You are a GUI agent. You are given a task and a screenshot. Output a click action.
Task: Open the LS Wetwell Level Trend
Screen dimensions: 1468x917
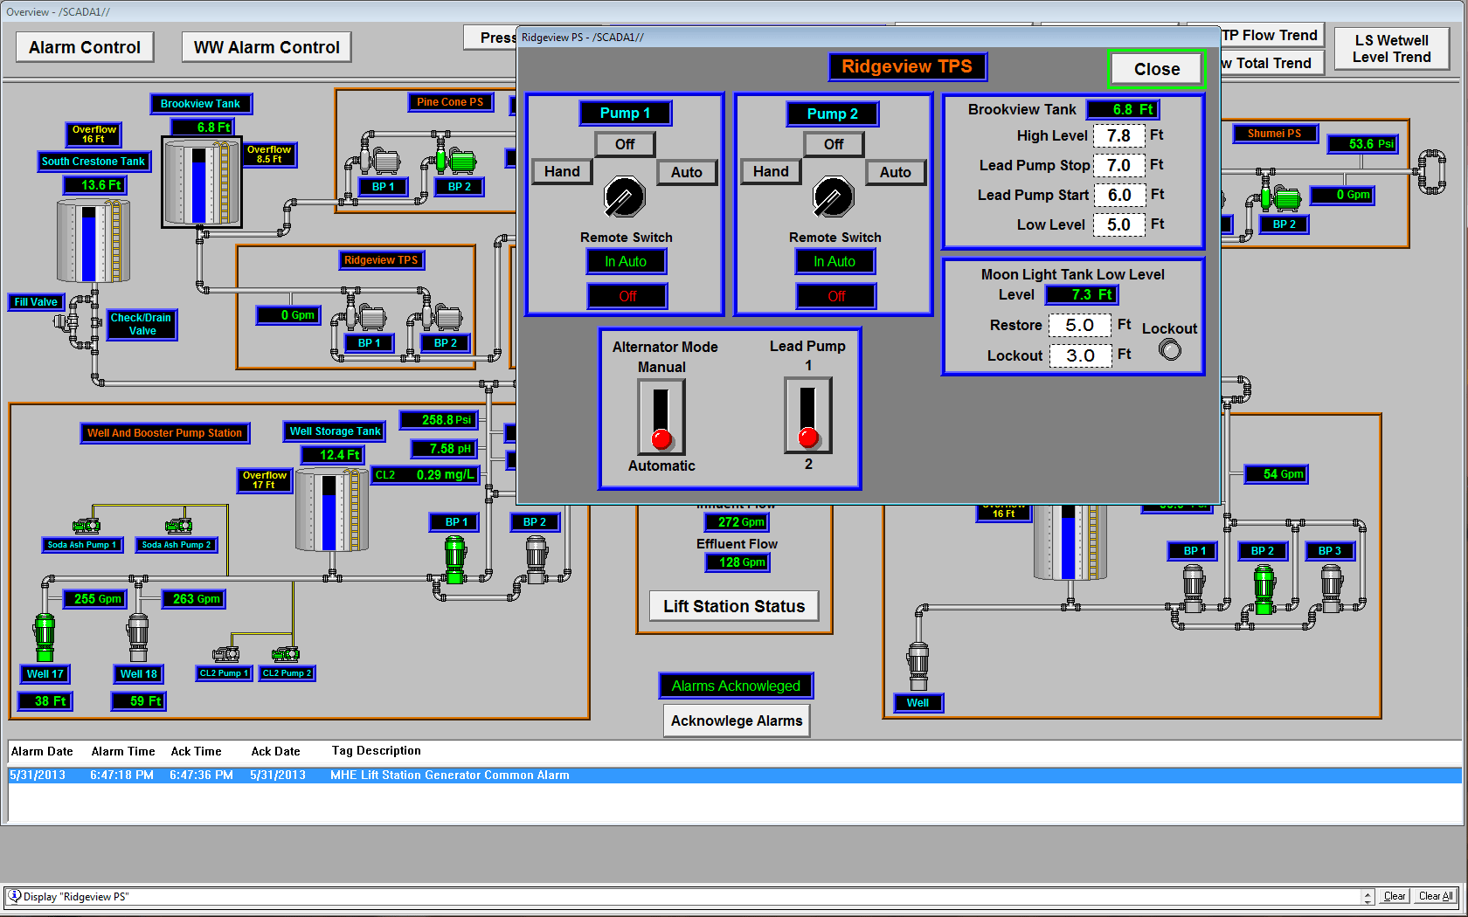tap(1391, 49)
